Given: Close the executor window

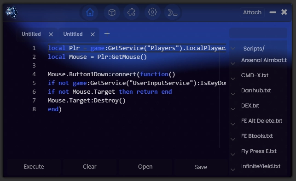Looking at the screenshot, I should (x=284, y=12).
